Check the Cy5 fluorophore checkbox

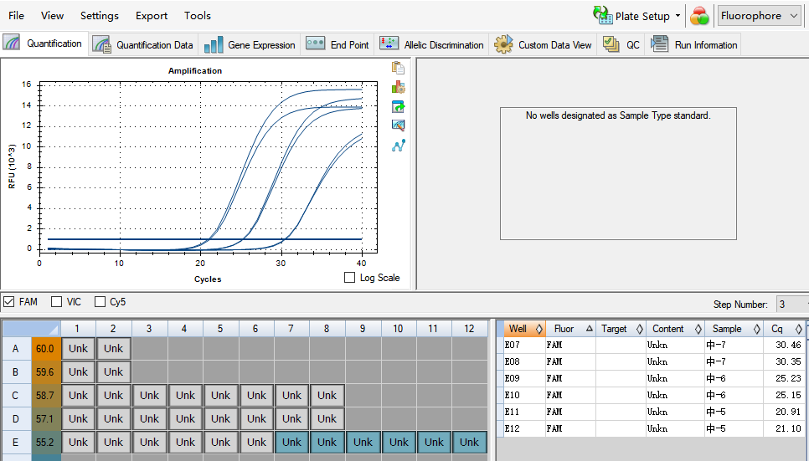pos(100,302)
